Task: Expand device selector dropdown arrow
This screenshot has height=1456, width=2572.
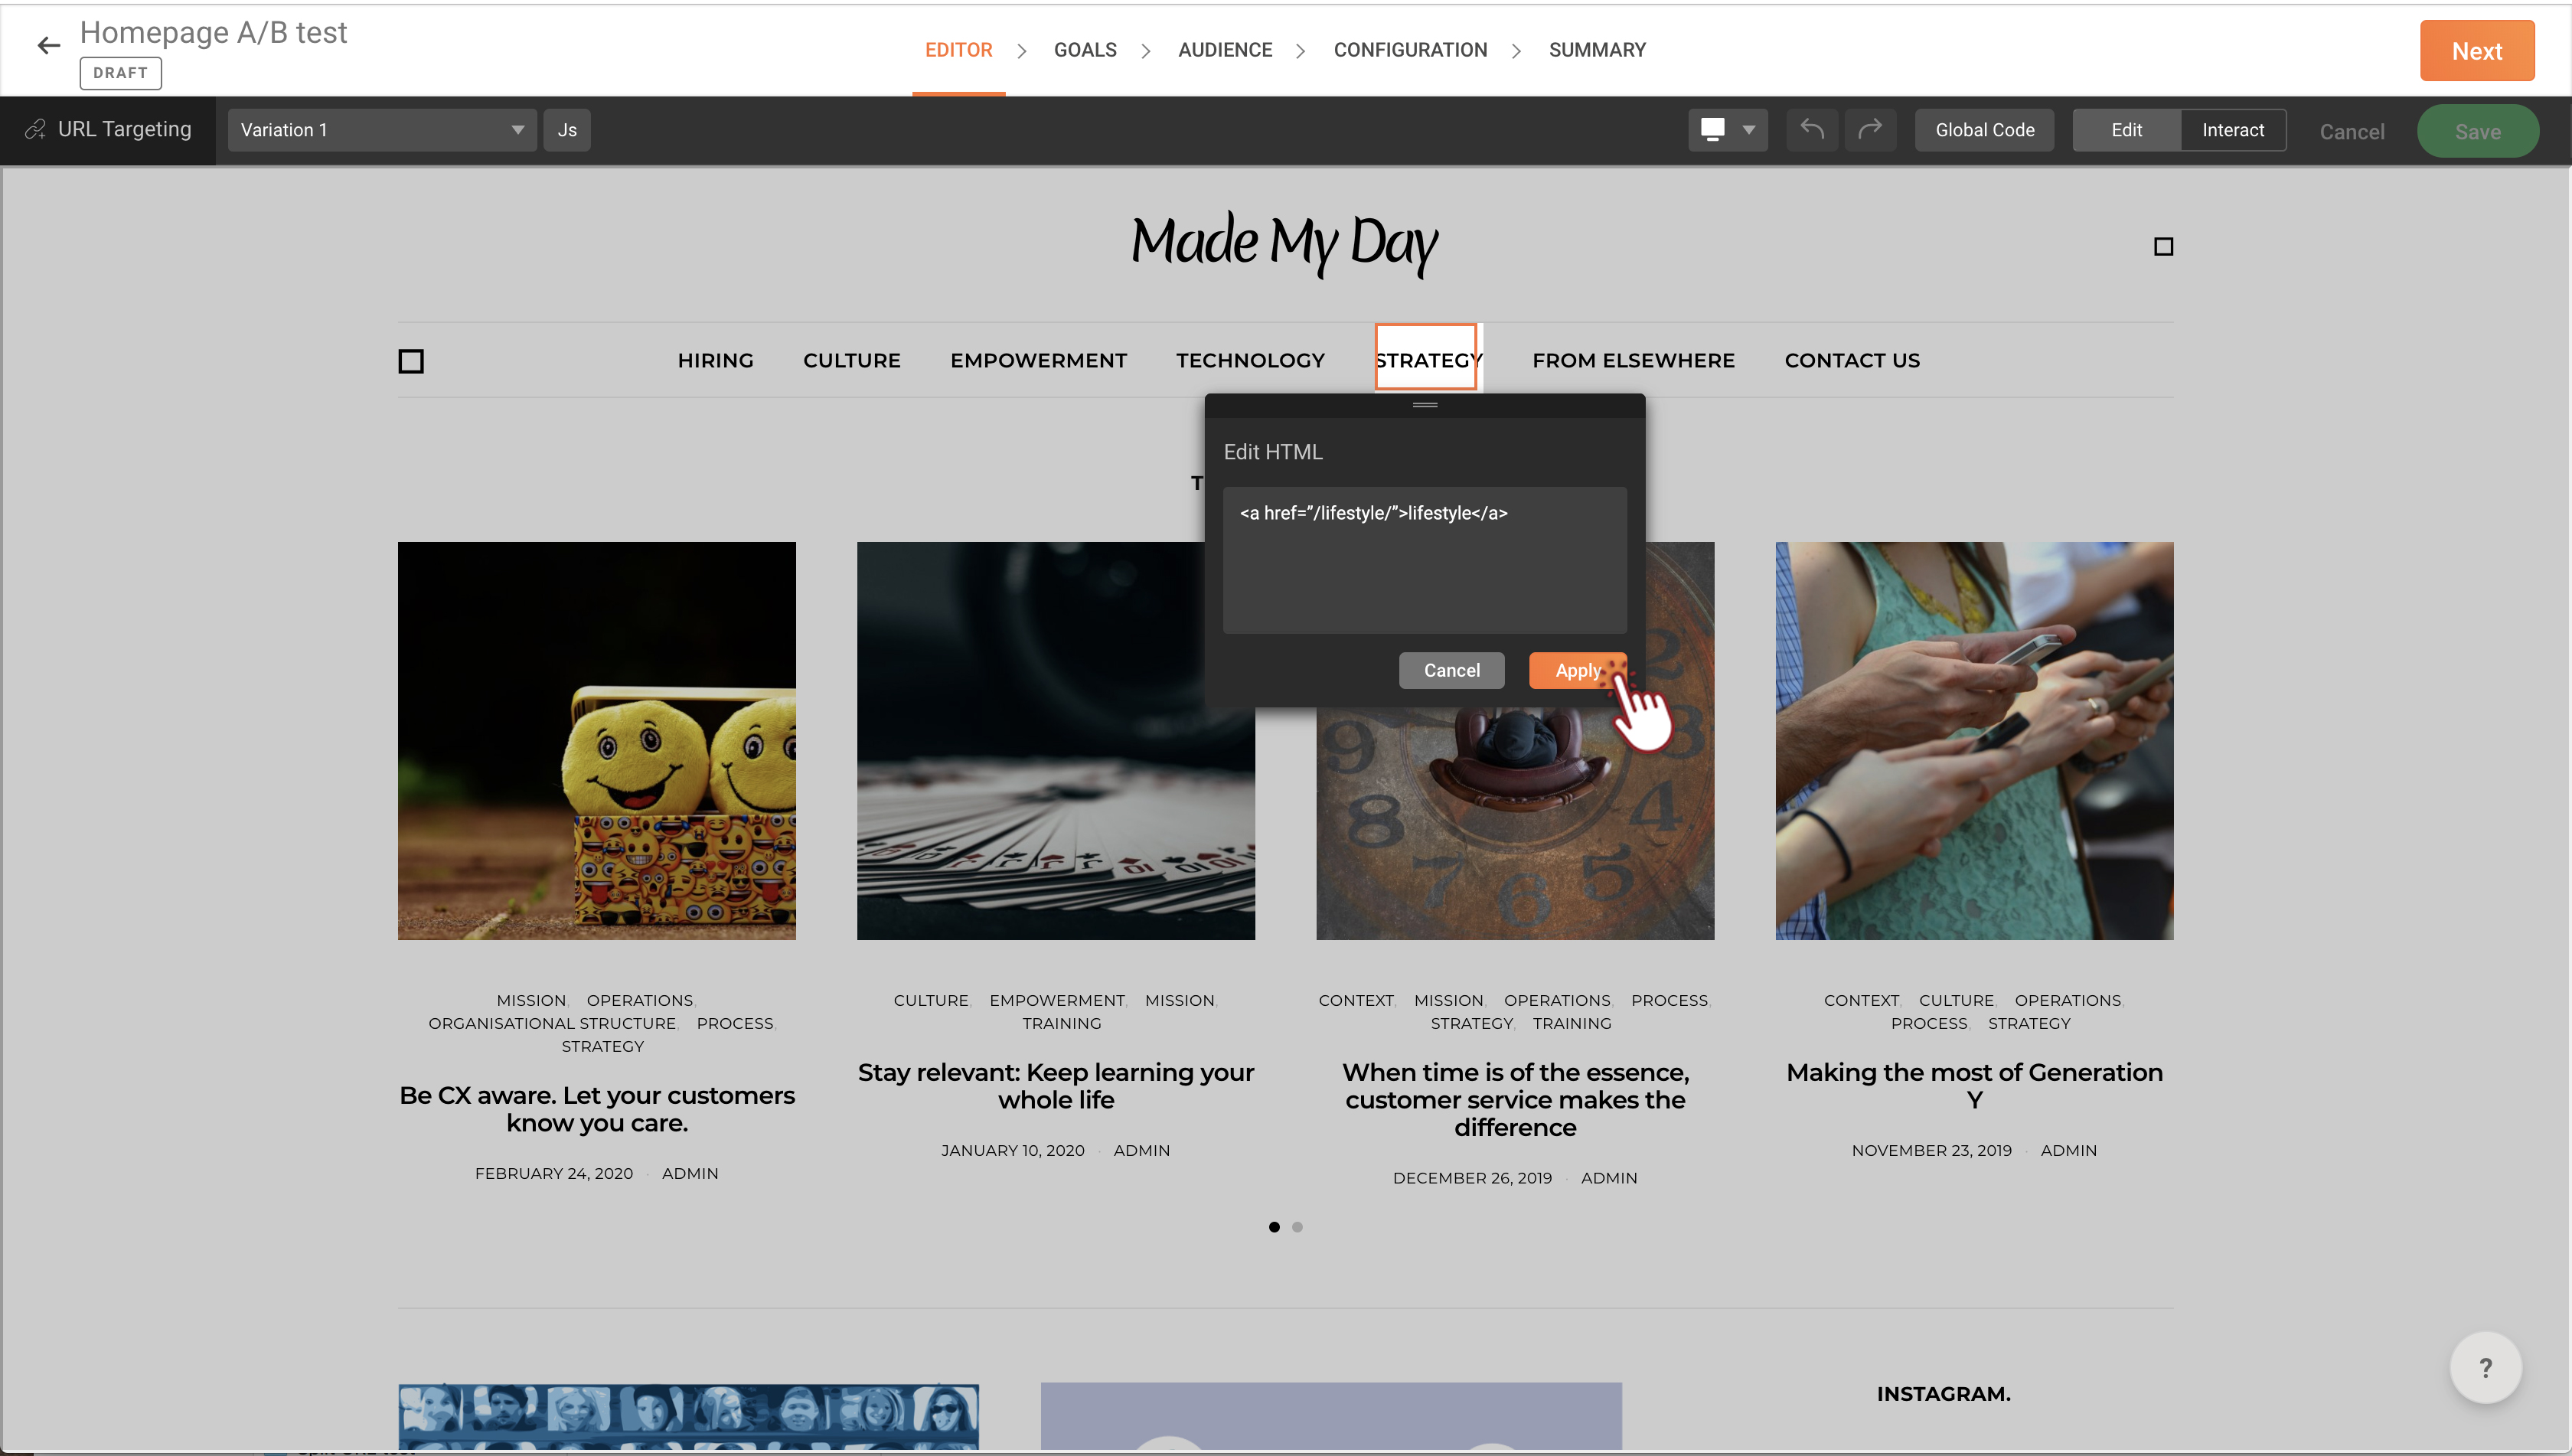Action: (x=1749, y=130)
